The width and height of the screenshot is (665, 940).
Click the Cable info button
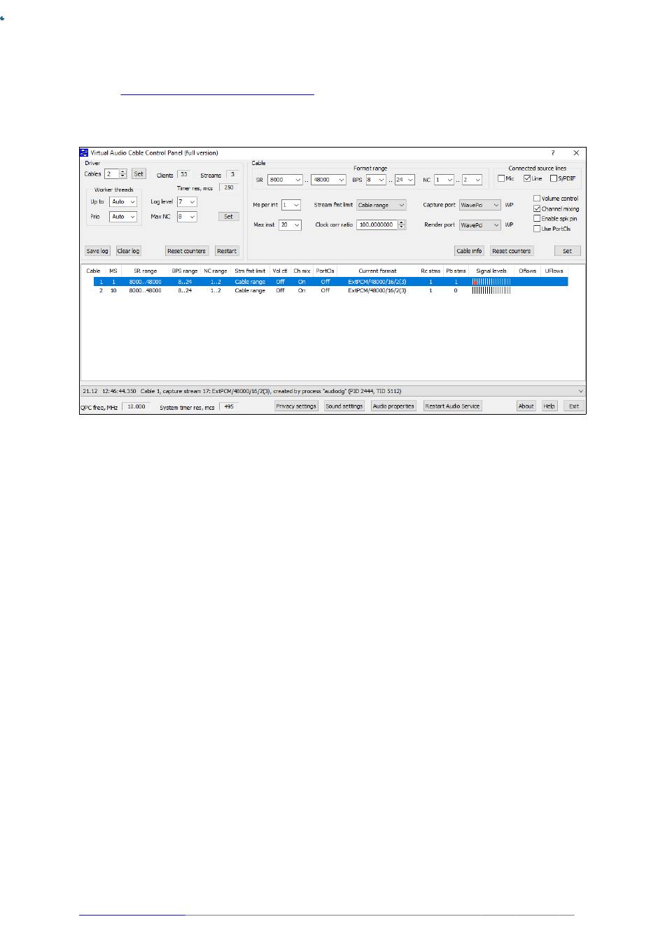(469, 250)
